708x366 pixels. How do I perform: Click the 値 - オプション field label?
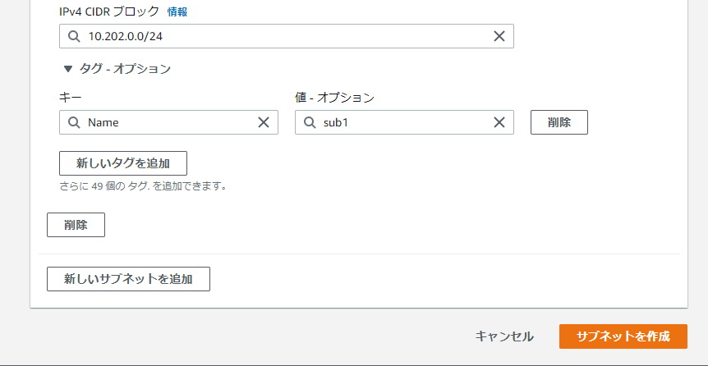(x=334, y=98)
